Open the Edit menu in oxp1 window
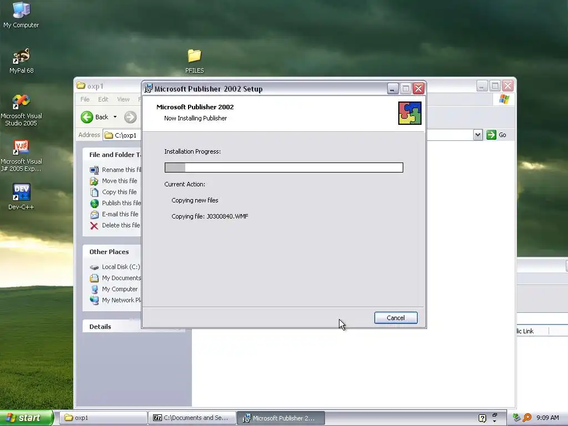Viewport: 568px width, 426px height. click(103, 99)
